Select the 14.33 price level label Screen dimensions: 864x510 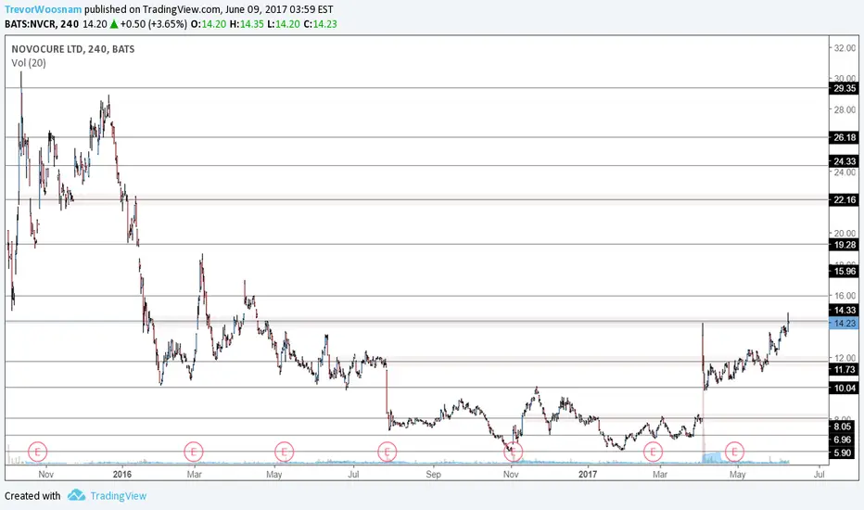(x=845, y=311)
